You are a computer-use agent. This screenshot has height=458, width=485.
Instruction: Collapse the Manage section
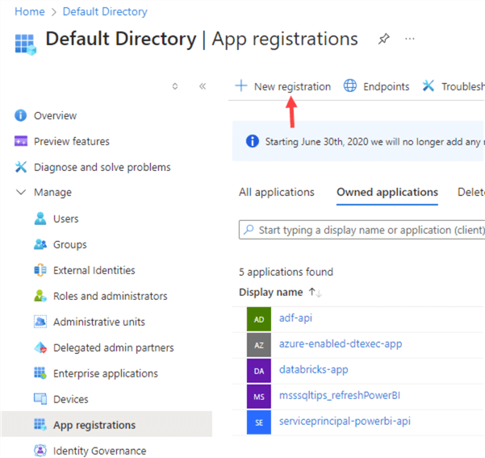21,193
